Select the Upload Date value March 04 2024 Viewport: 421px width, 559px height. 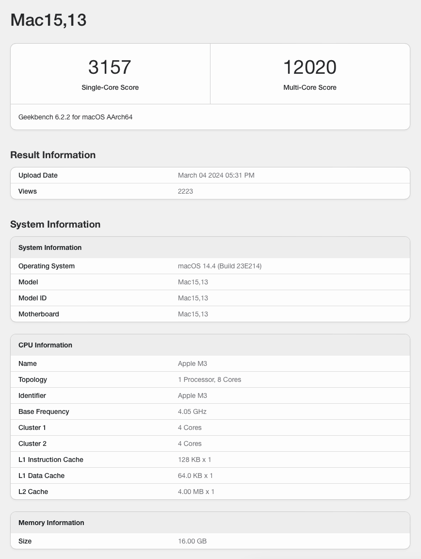point(216,175)
